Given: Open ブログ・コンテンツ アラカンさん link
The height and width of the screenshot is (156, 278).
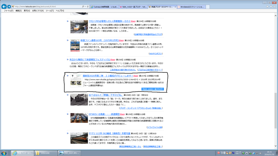Looking at the screenshot, I should point(140,108).
